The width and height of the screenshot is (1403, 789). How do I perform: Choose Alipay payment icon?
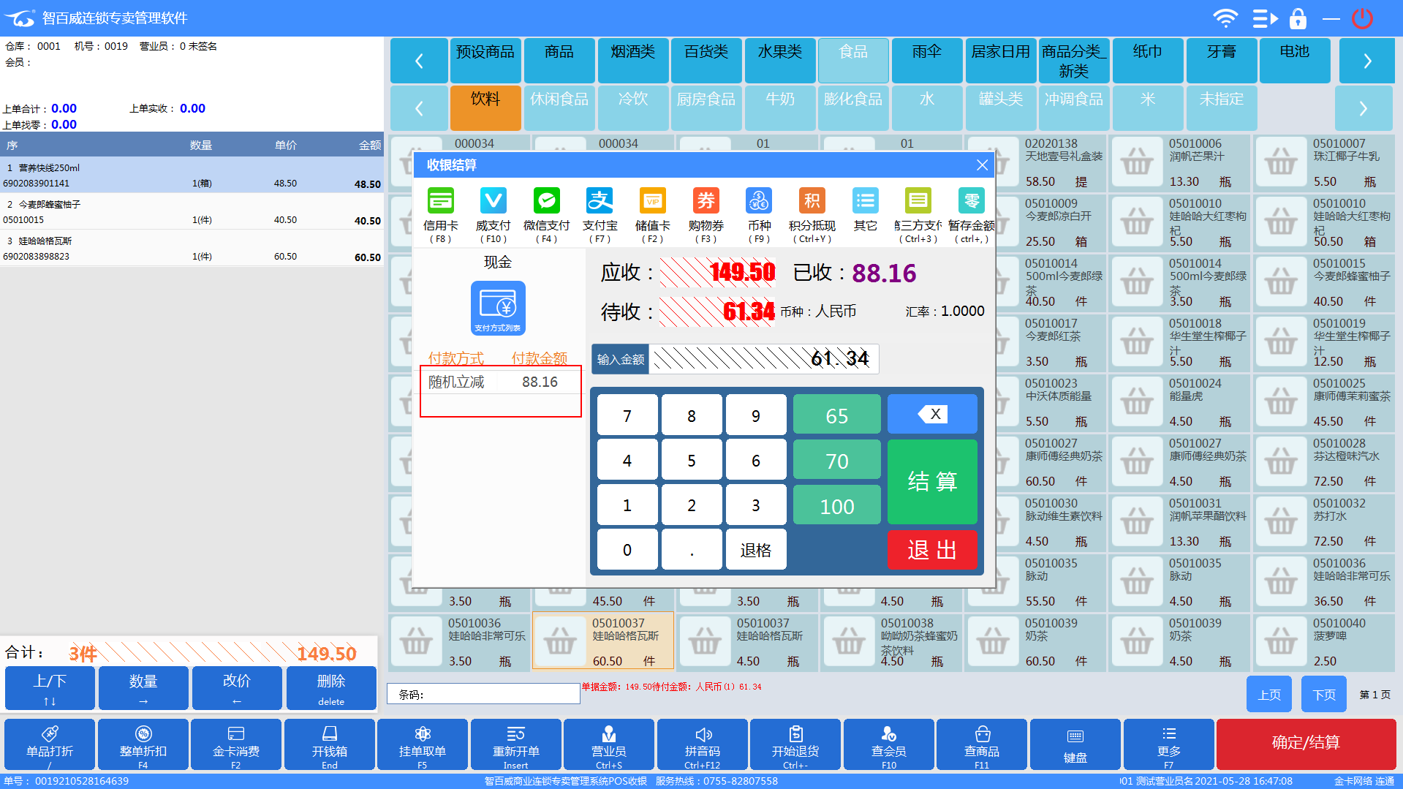coord(600,201)
